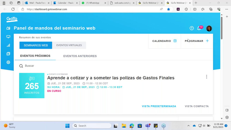231x130 pixels.
Task: Open the analytics bar chart sidebar icon
Action: tap(8, 45)
